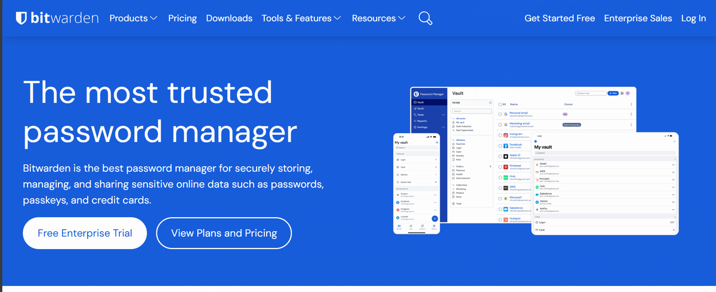Viewport: 716px width, 292px height.
Task: Click the Search box in tablet My vault
Action: [x=604, y=153]
